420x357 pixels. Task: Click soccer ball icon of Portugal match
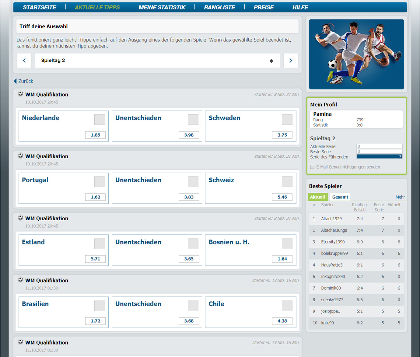[20, 156]
